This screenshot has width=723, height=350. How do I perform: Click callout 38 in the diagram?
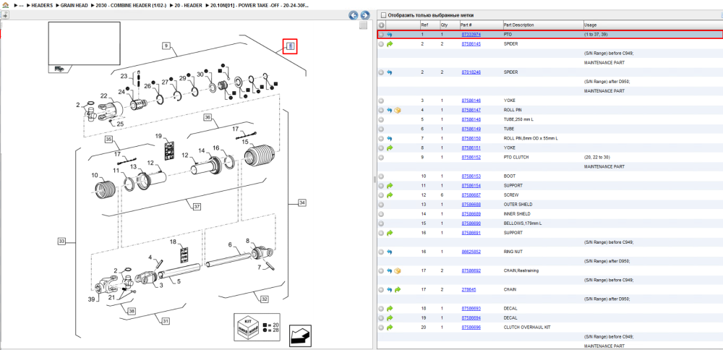(132, 311)
